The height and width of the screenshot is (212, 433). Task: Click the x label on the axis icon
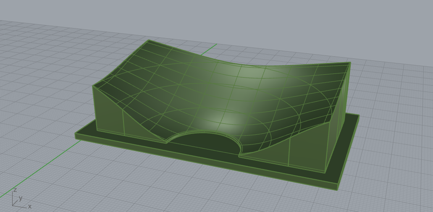coord(29,207)
